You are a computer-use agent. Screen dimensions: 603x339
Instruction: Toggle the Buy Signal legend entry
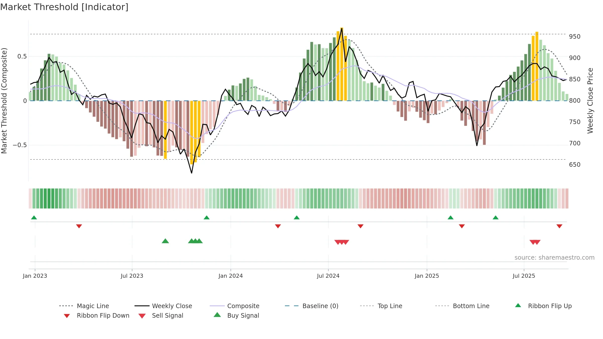[236, 315]
